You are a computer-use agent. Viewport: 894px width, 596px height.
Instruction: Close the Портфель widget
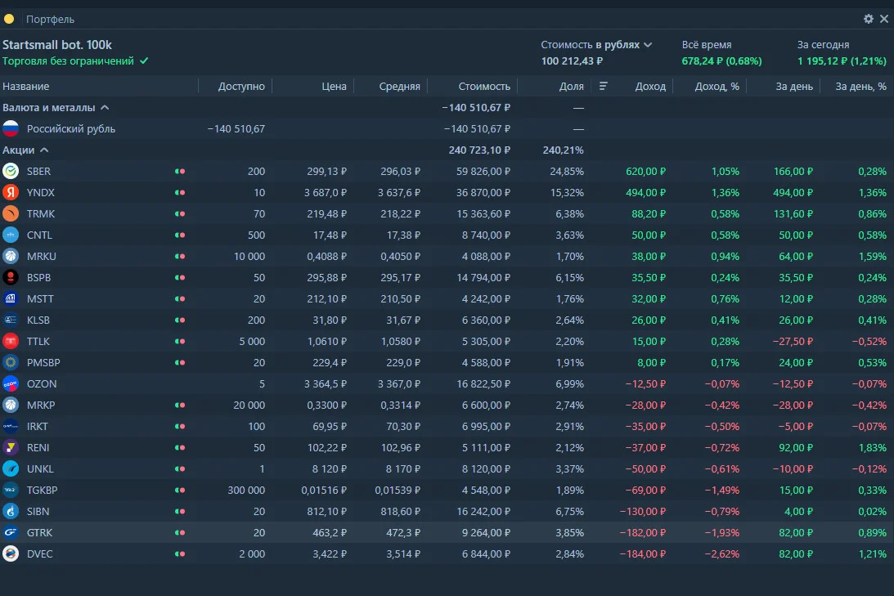point(884,19)
